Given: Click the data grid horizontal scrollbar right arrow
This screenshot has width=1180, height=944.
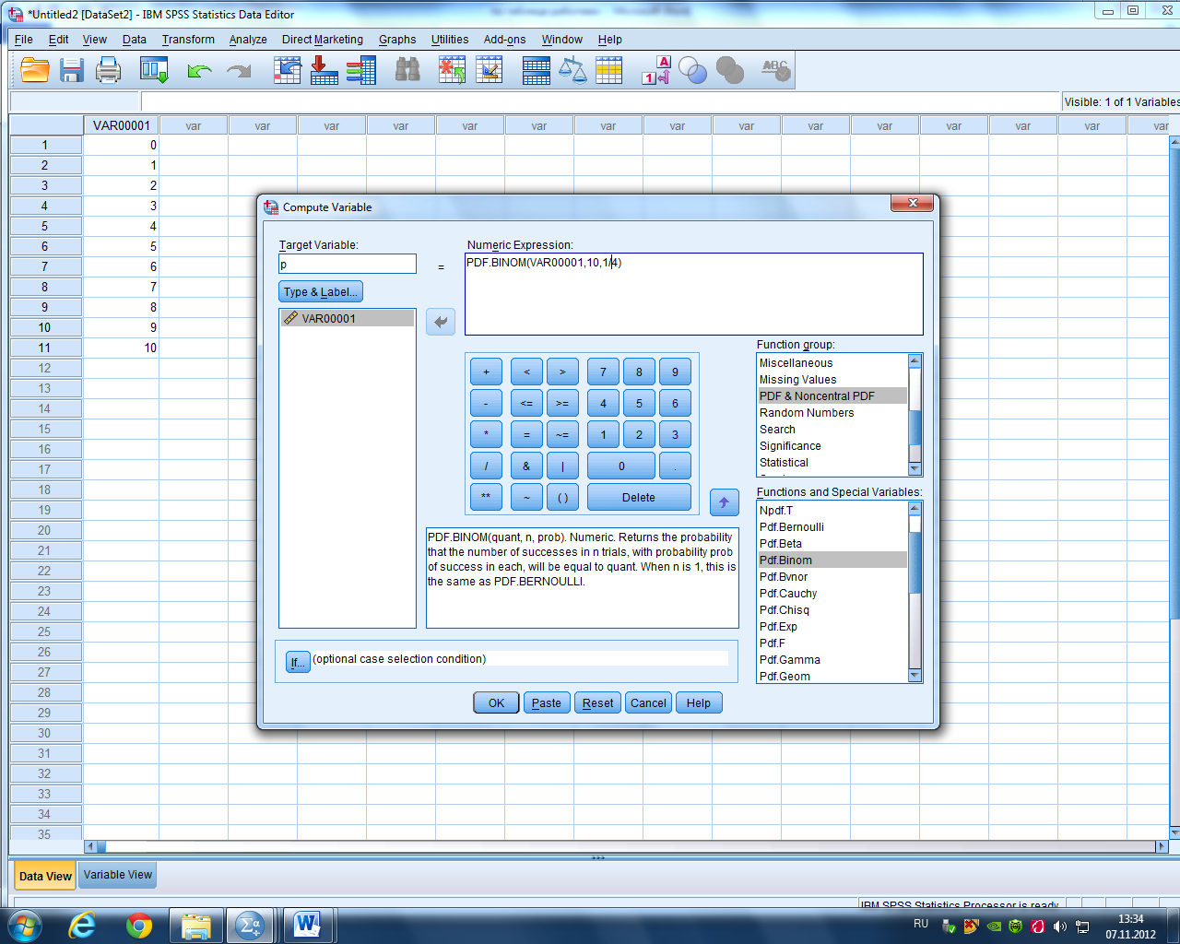Looking at the screenshot, I should click(x=1162, y=846).
